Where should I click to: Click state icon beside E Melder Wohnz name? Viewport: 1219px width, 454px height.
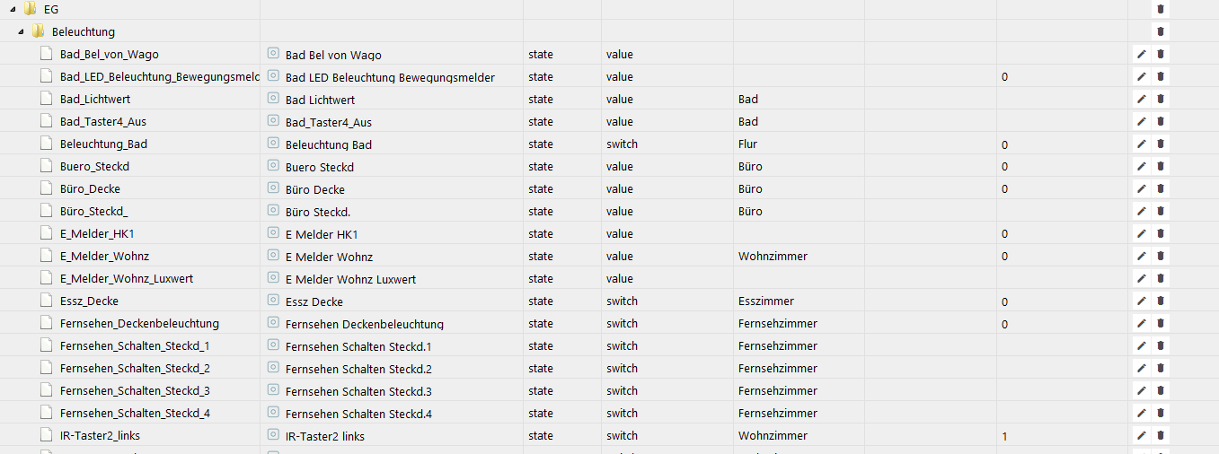273,257
